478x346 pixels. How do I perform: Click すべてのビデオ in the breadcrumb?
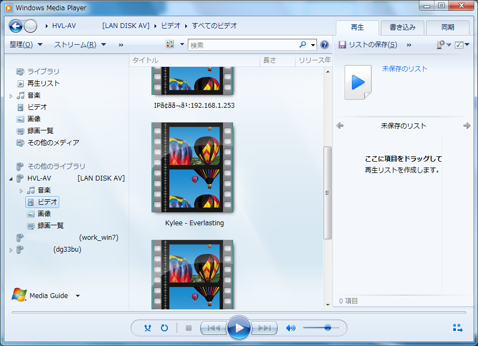[x=214, y=26]
